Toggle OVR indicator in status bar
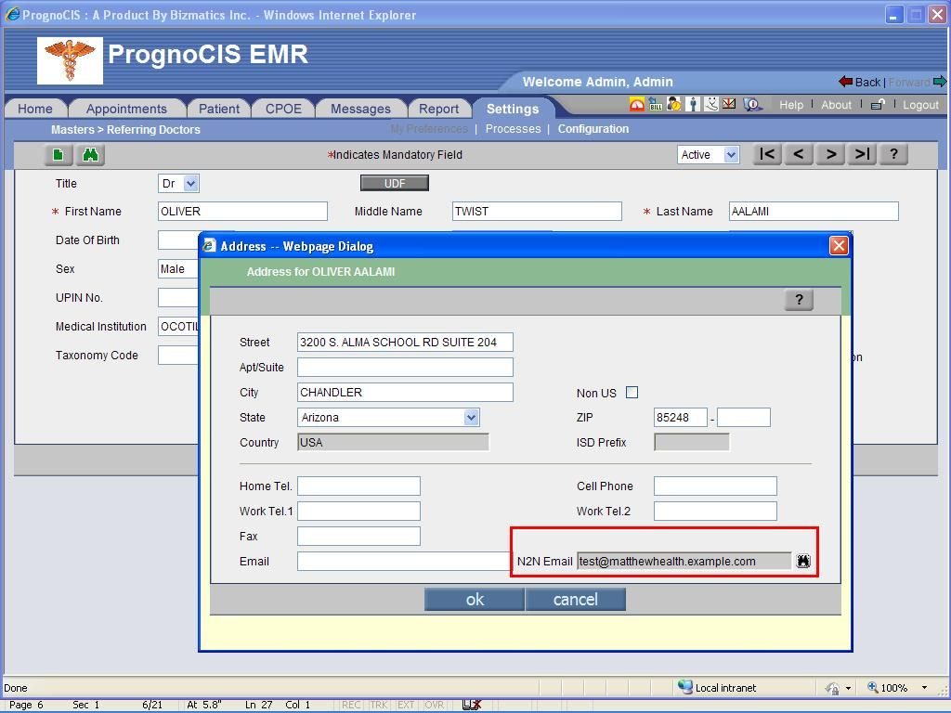 (x=434, y=705)
